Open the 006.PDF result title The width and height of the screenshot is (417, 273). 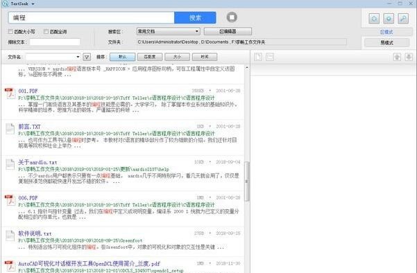pyautogui.click(x=28, y=198)
